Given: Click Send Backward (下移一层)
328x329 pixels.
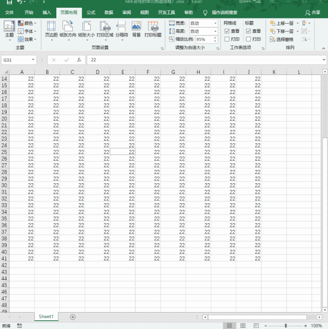Looking at the screenshot, I should tap(281, 31).
